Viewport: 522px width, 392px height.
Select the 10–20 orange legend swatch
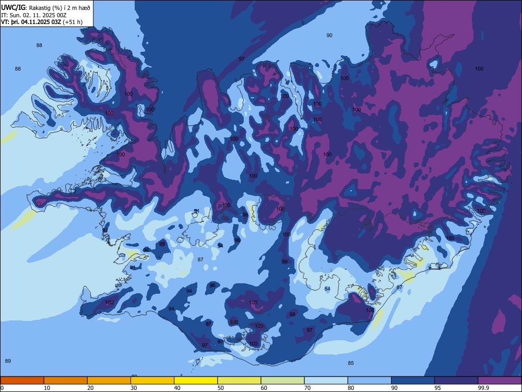click(66, 381)
